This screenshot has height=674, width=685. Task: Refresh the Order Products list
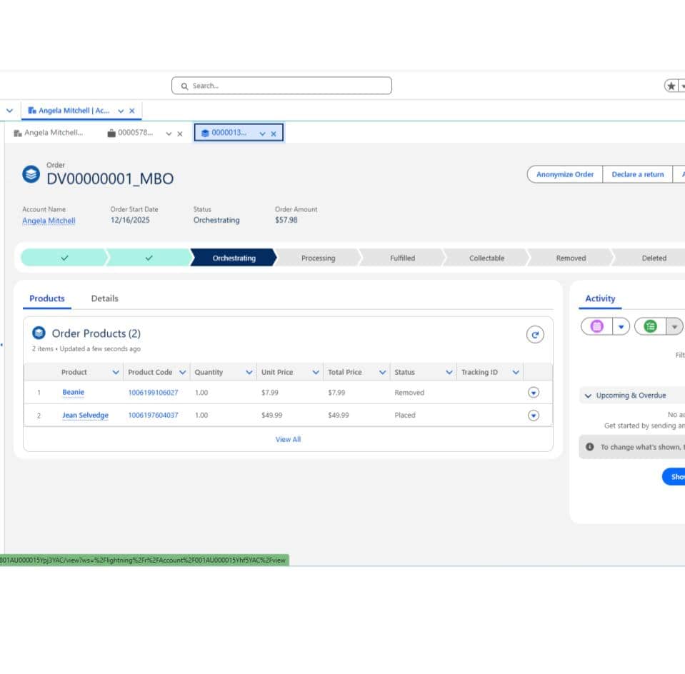[x=535, y=334]
